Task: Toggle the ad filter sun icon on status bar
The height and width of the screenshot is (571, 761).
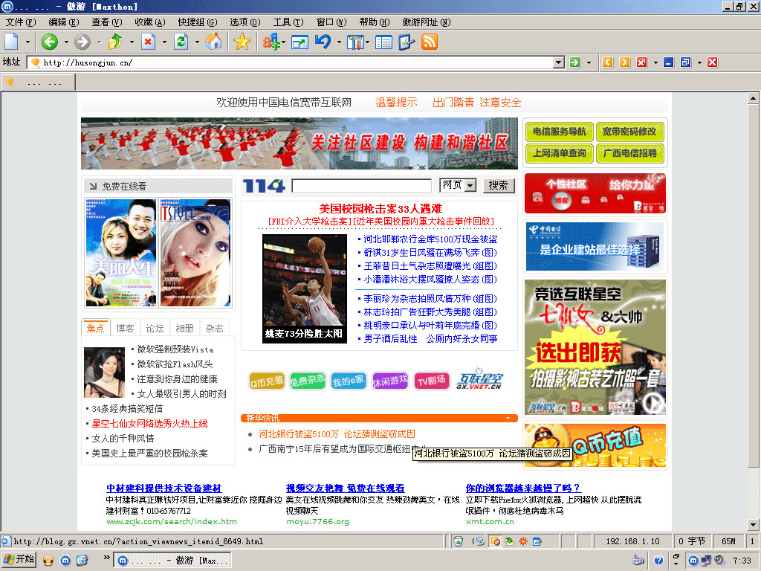Action: click(x=522, y=541)
